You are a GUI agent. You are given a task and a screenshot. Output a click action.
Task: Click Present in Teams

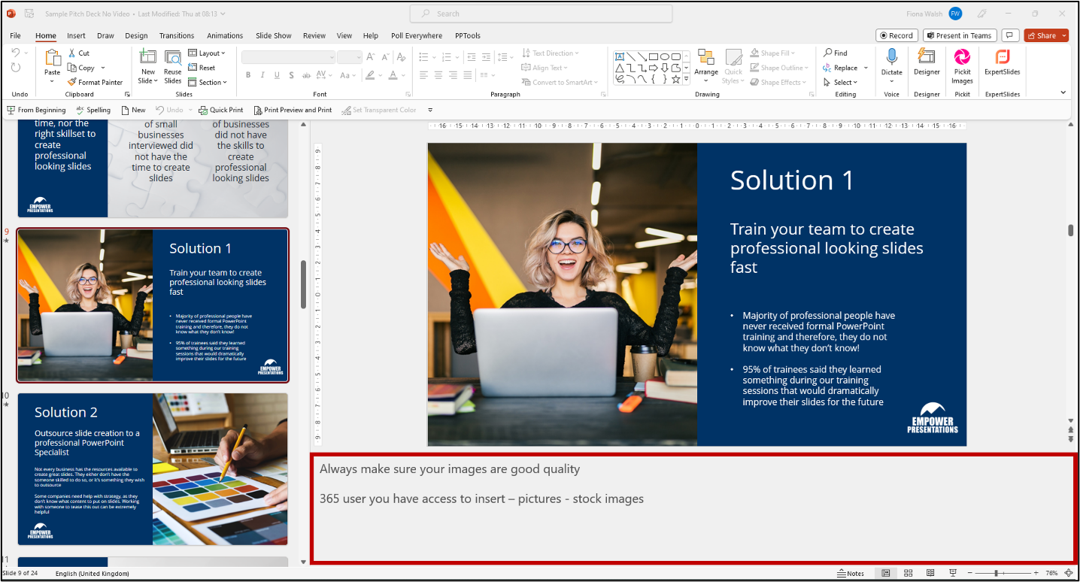(x=960, y=35)
